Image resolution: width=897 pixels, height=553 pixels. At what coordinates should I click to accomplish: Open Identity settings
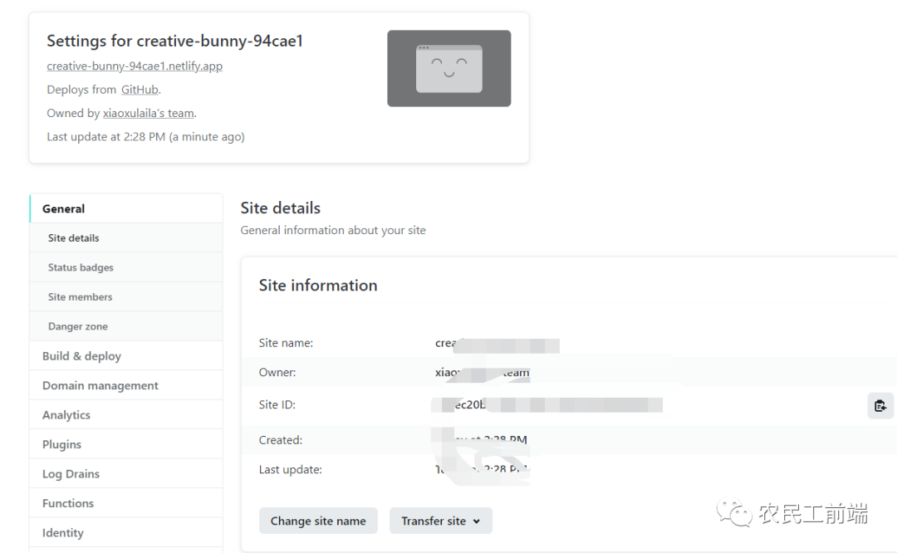[126, 532]
